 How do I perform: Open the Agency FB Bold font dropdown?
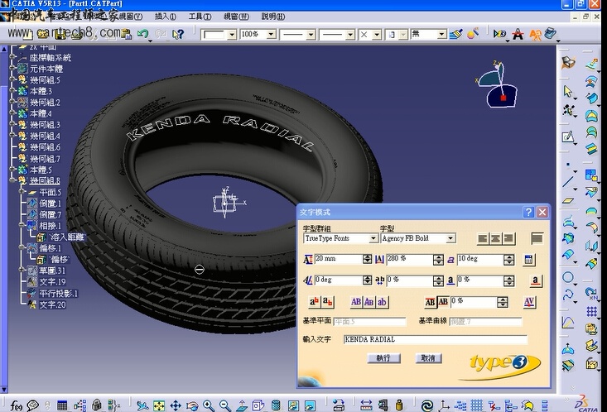(x=450, y=238)
